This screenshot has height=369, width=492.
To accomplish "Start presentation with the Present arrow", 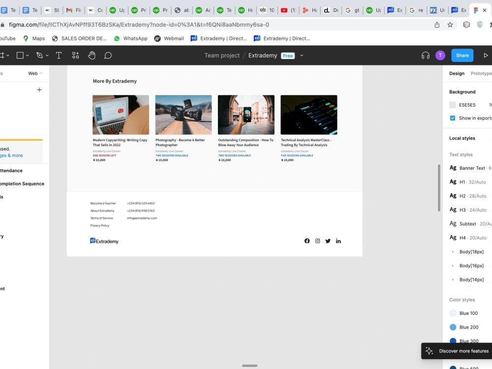I will (x=486, y=55).
